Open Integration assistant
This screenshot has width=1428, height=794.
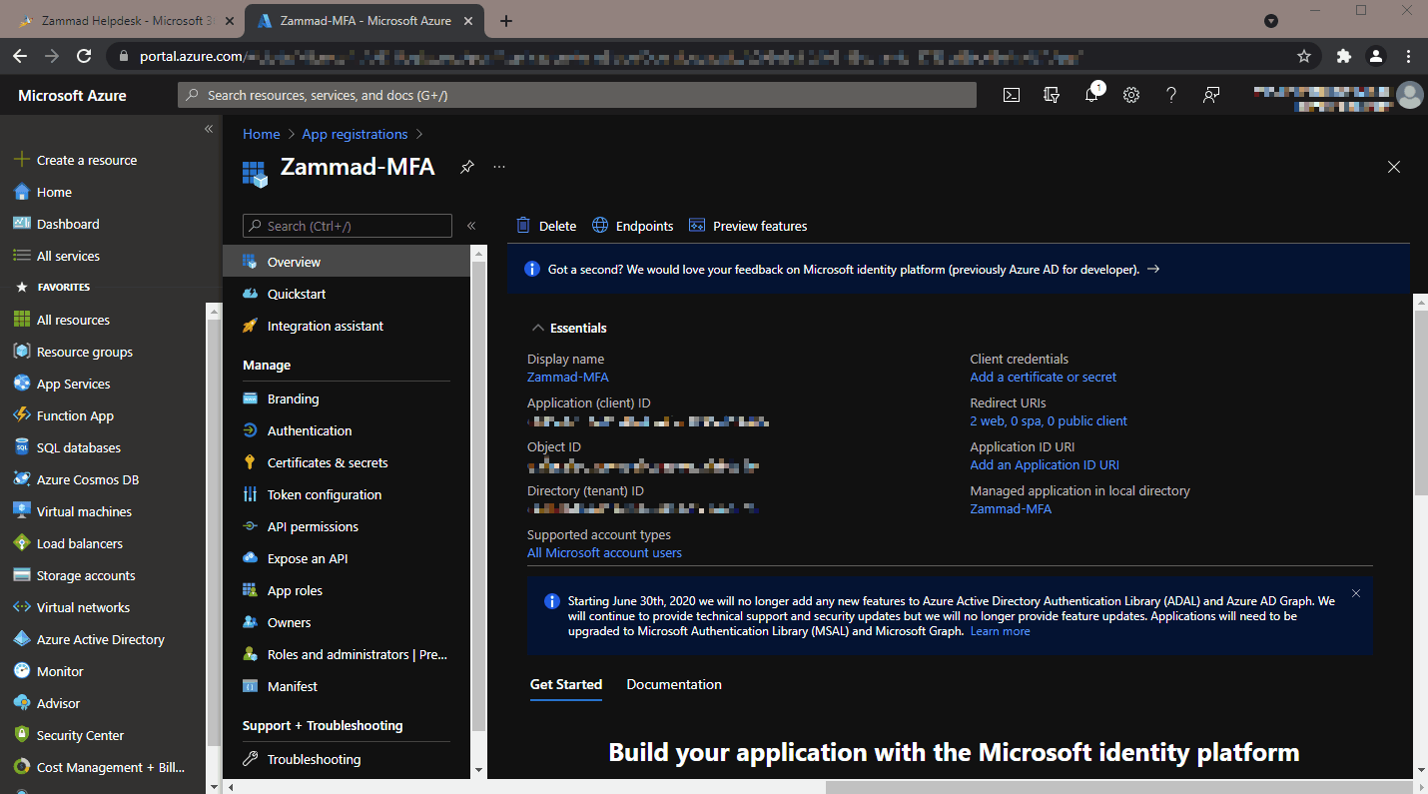tap(346, 326)
